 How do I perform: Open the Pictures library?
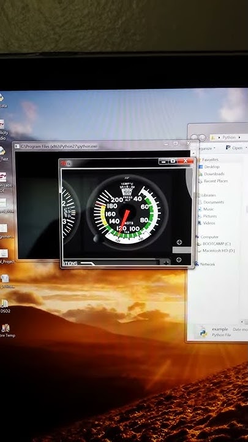pyautogui.click(x=210, y=216)
